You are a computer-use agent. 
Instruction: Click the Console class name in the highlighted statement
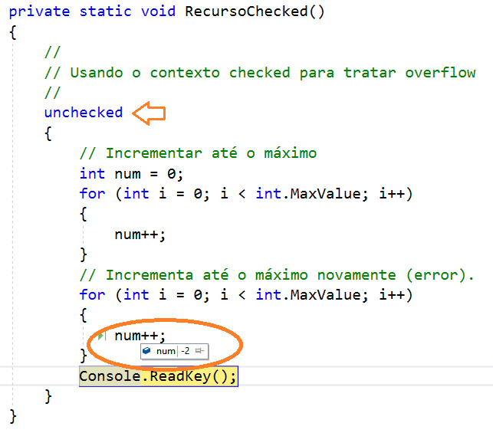click(110, 376)
